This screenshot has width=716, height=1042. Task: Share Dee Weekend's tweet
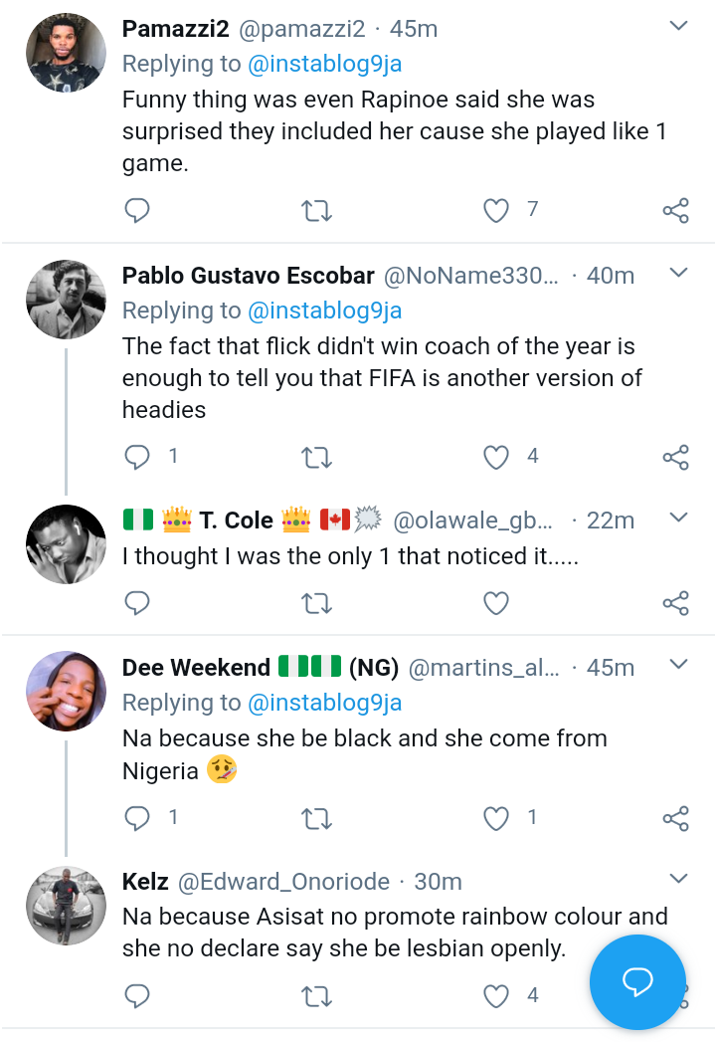point(675,818)
